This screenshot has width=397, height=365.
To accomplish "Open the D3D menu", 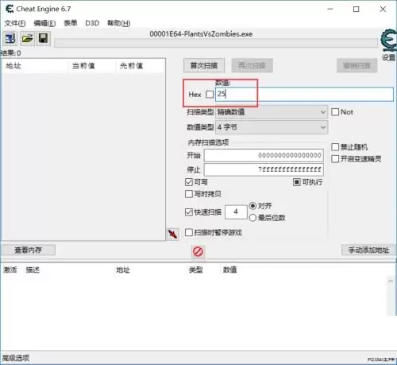I will 92,23.
